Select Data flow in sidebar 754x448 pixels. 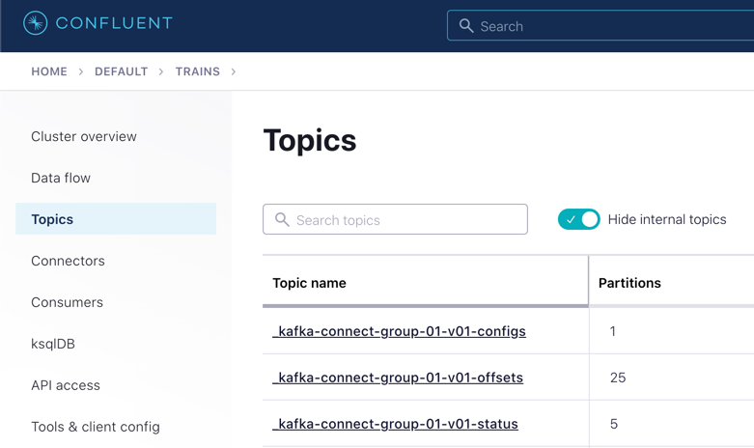click(x=61, y=178)
